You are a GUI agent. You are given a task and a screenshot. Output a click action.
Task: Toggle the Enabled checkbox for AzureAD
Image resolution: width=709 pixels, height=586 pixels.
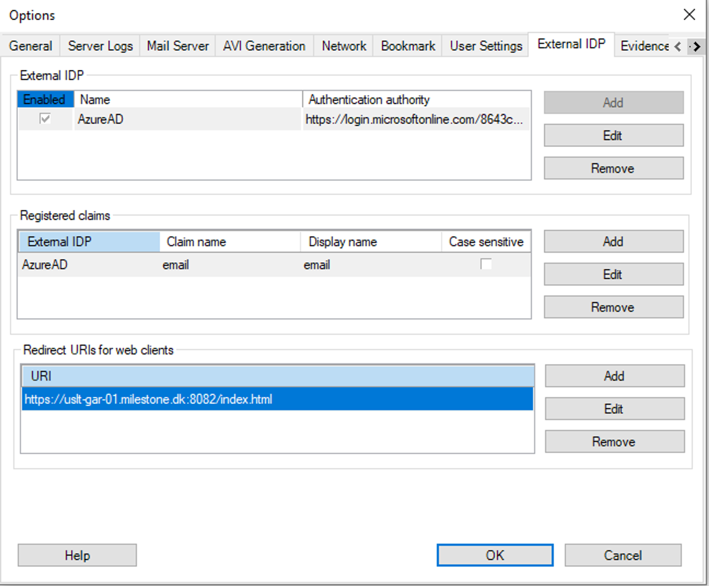(x=45, y=119)
